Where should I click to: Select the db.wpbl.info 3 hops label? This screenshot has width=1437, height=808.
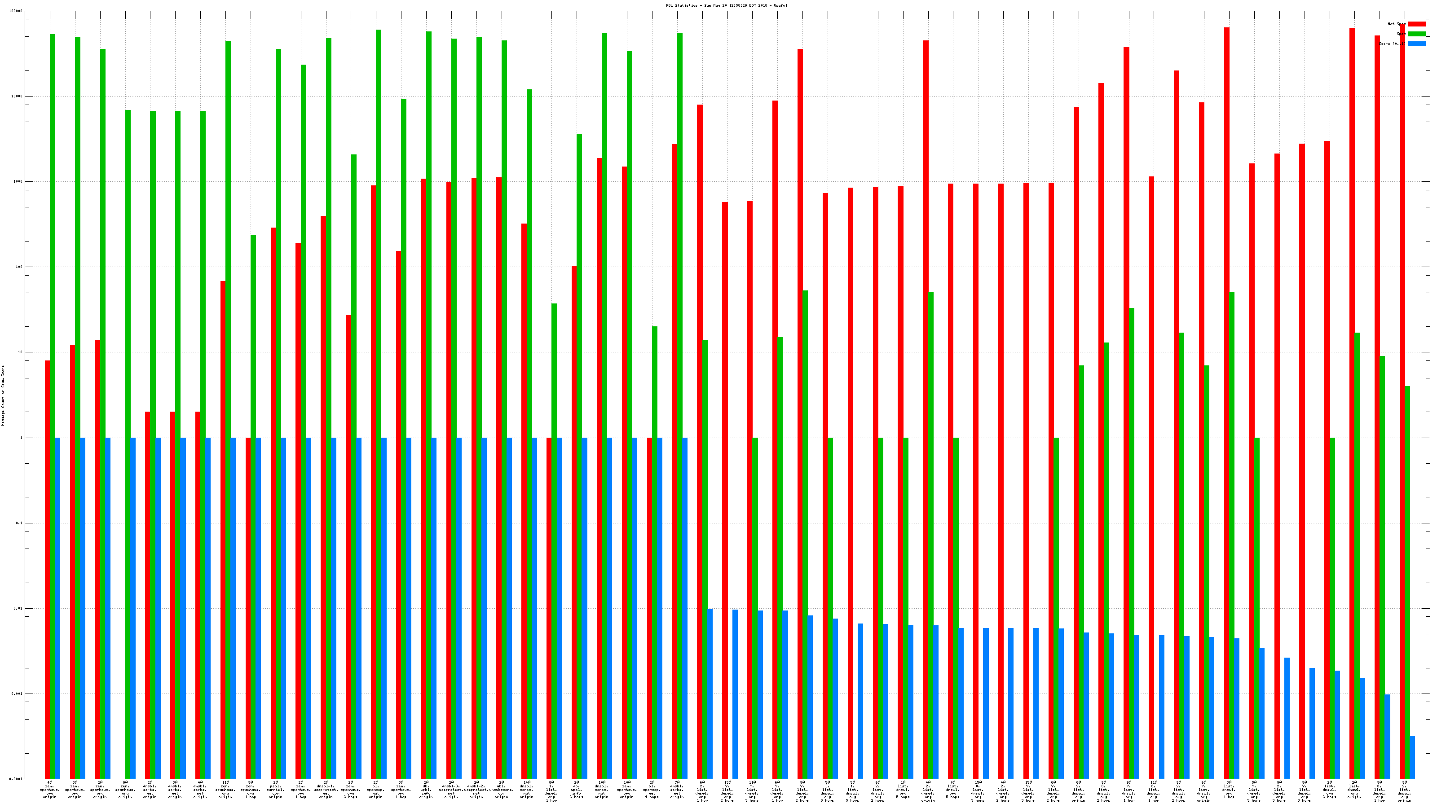point(576,790)
